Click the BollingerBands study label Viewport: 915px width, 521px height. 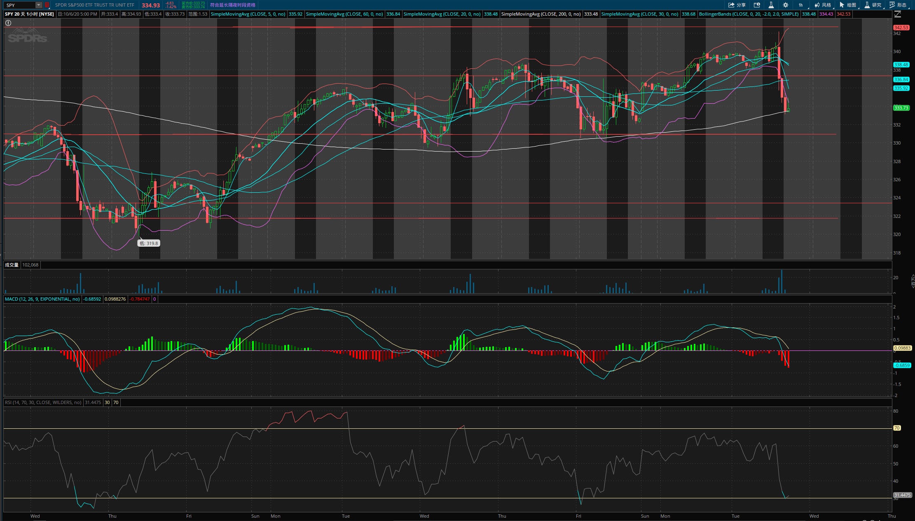[x=748, y=14]
